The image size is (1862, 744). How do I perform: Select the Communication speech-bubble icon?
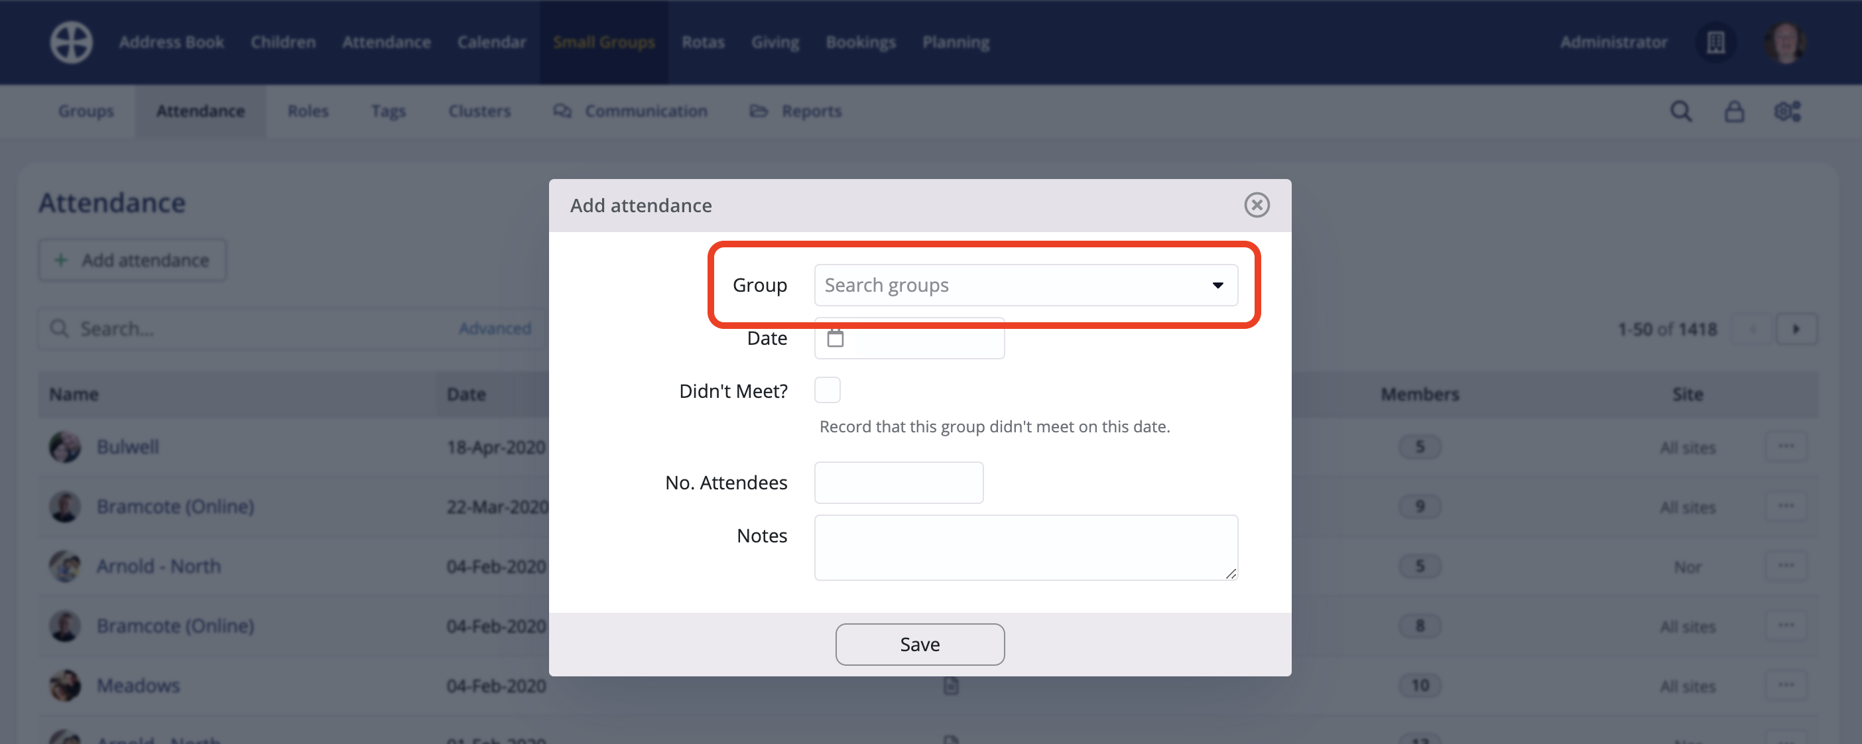click(x=562, y=110)
